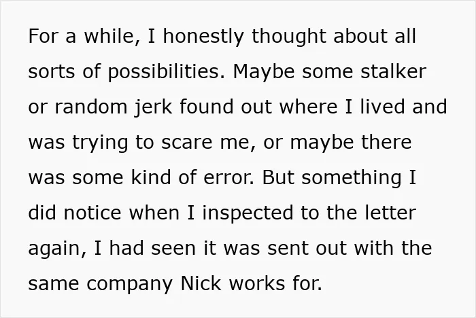476x318 pixels.
Task: Click the name "Nick" in last line
Action: coord(201,284)
